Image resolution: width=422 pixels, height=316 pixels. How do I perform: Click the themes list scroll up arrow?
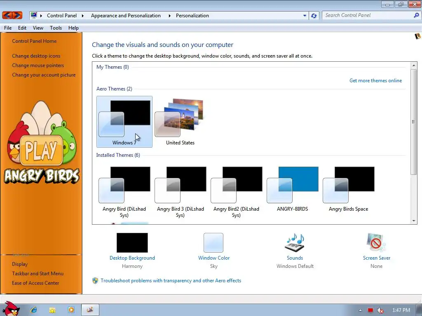pos(414,65)
